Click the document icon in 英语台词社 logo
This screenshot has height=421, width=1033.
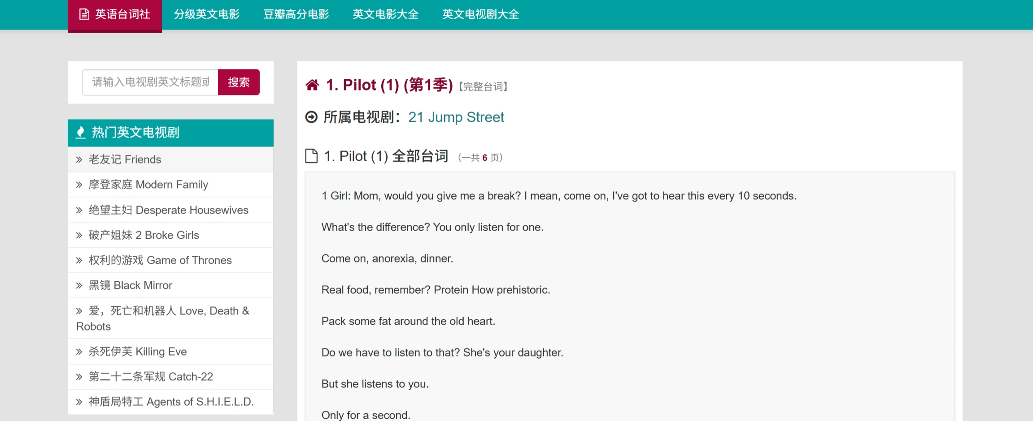pos(83,14)
